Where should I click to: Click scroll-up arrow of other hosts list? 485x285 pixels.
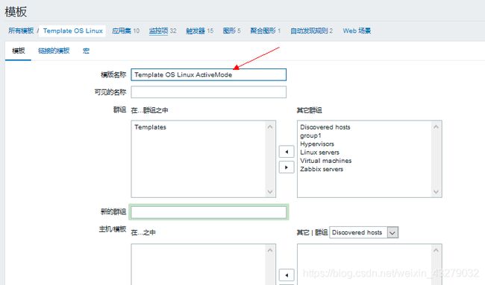436,250
